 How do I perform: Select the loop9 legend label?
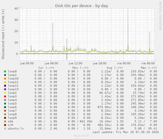coord(12,118)
